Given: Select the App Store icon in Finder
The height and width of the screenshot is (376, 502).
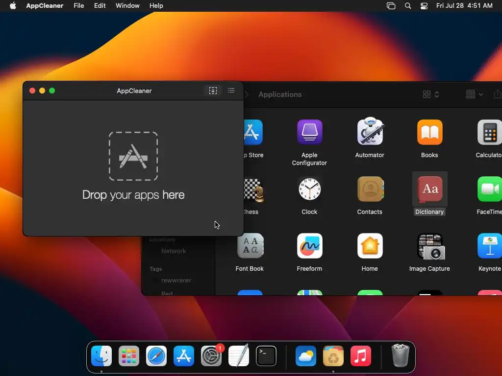Looking at the screenshot, I should [x=253, y=132].
